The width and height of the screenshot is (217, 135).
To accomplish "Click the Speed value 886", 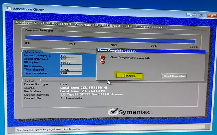I will click(71, 59).
